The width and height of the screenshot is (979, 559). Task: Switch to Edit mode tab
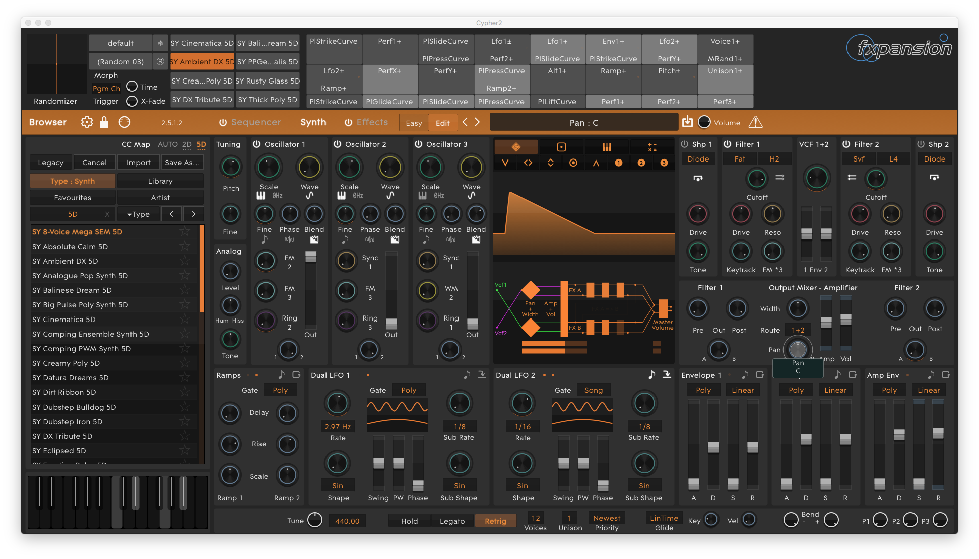point(442,123)
